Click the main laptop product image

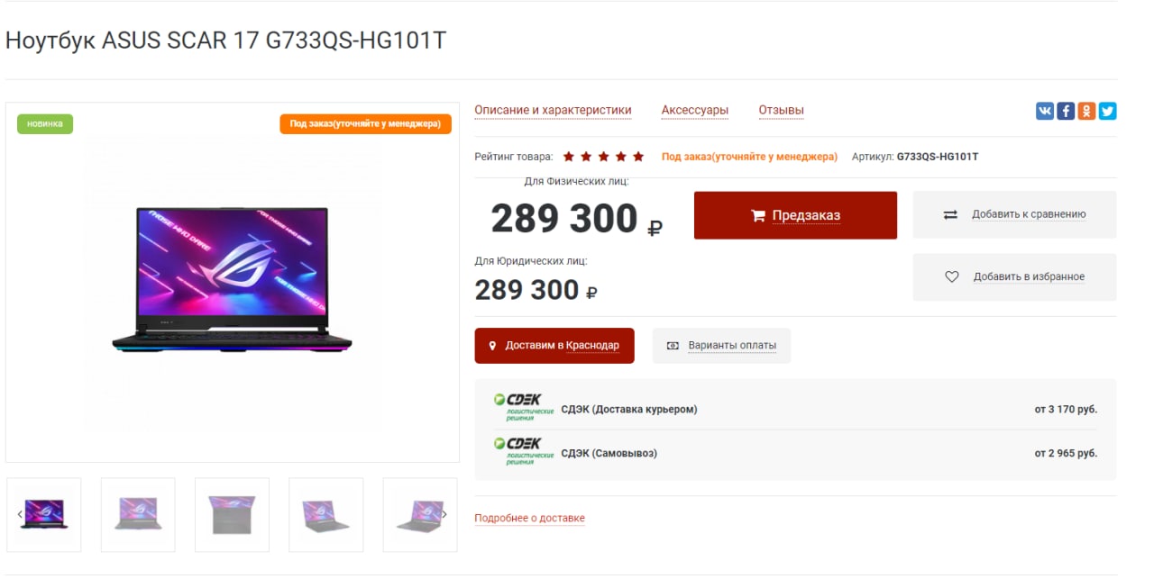coord(232,282)
